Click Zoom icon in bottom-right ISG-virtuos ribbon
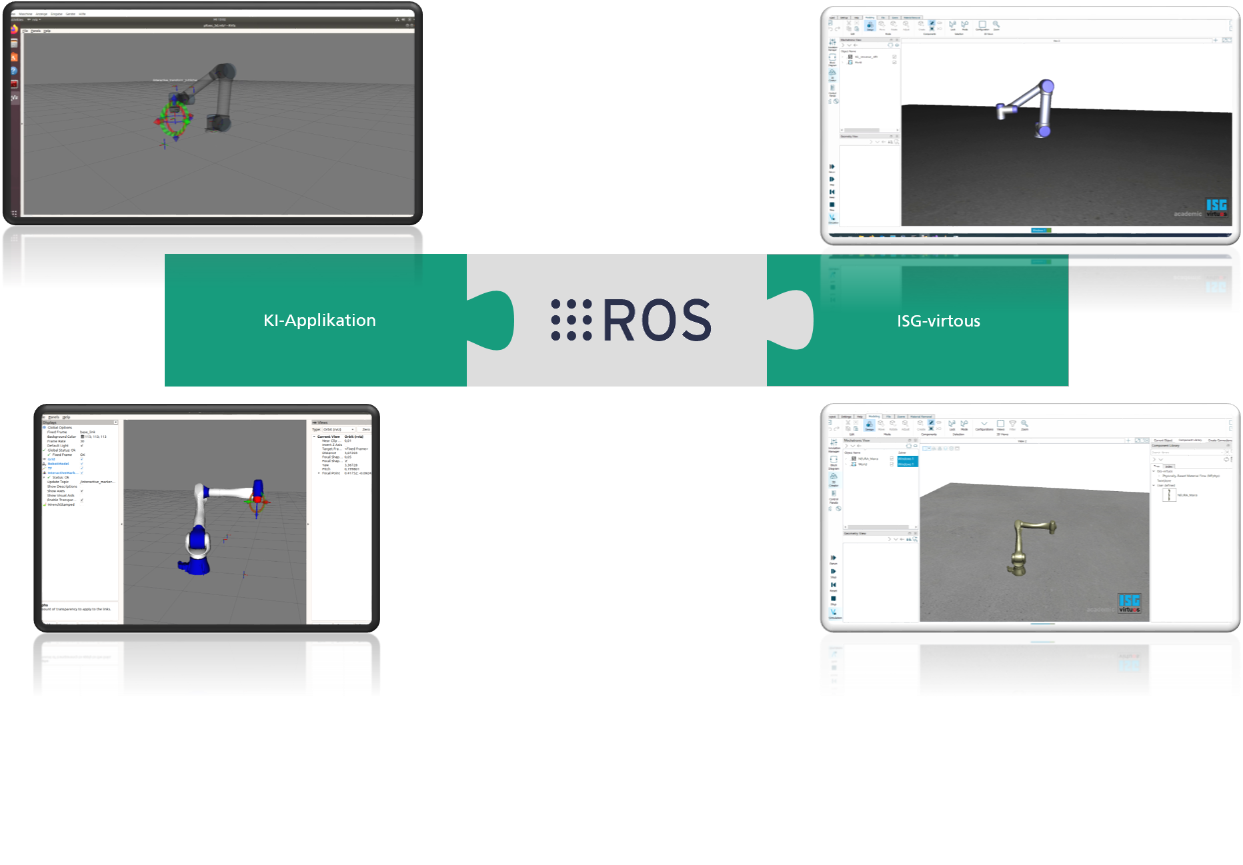The image size is (1243, 865). (1025, 426)
